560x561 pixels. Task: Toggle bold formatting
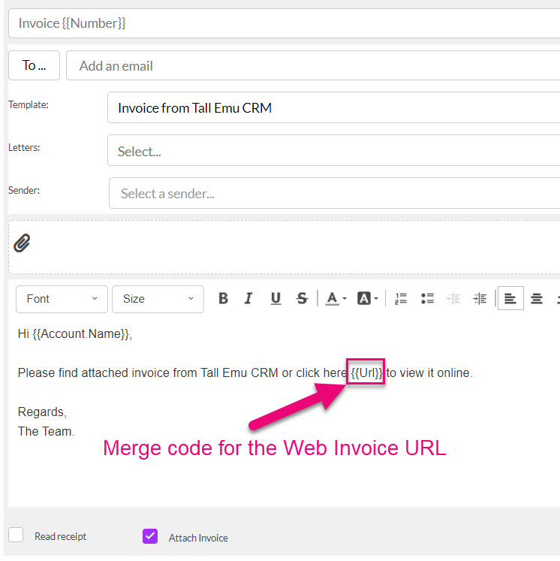coord(223,298)
